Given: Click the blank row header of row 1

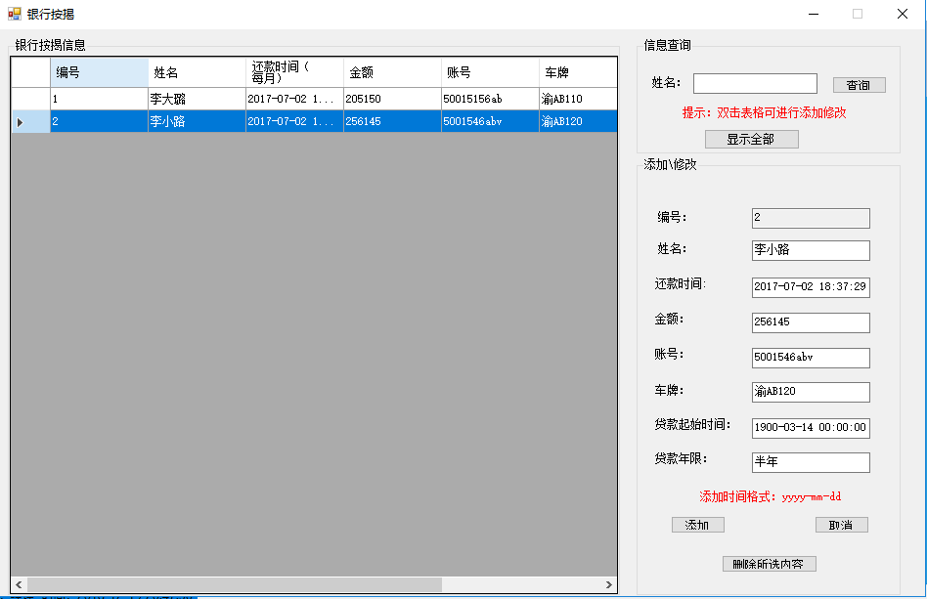Looking at the screenshot, I should click(x=30, y=100).
